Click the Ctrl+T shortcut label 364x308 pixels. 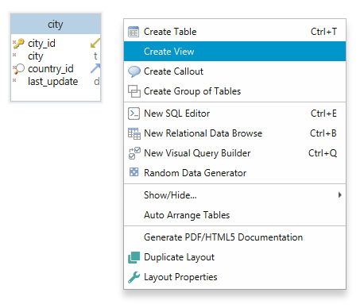pos(323,32)
